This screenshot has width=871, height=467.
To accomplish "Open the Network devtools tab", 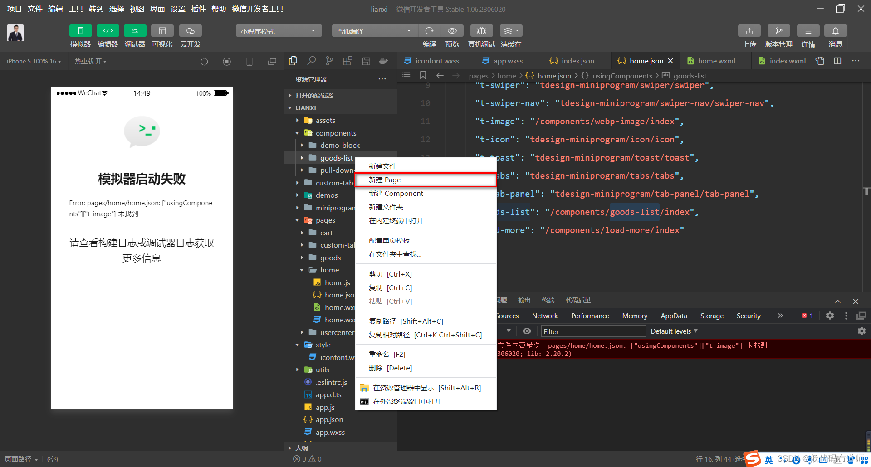I will (x=545, y=316).
